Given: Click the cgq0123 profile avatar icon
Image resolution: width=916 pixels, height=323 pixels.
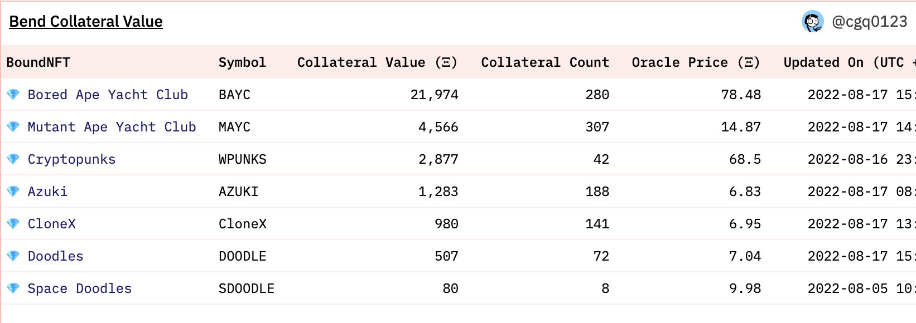Looking at the screenshot, I should [x=812, y=22].
